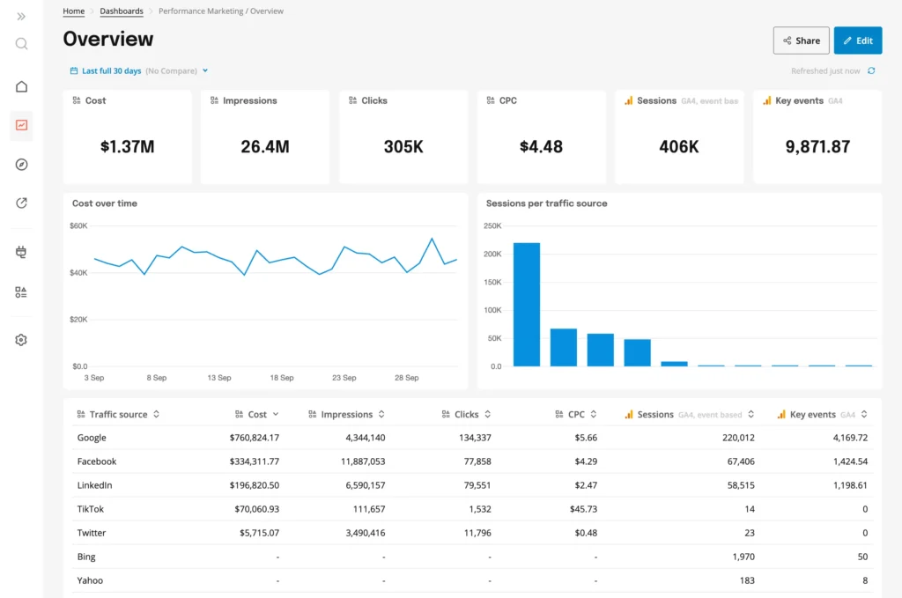The image size is (902, 598).
Task: Open the compass explore icon in sidebar
Action: pos(20,165)
